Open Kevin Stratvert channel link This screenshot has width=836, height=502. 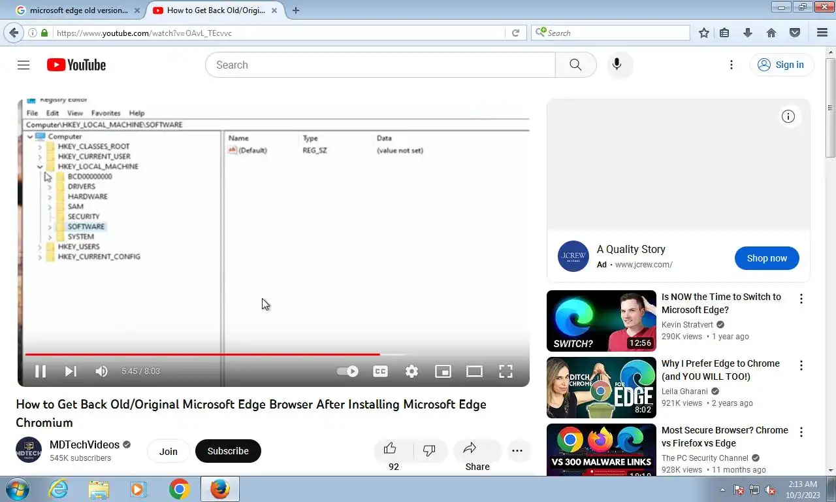click(687, 325)
